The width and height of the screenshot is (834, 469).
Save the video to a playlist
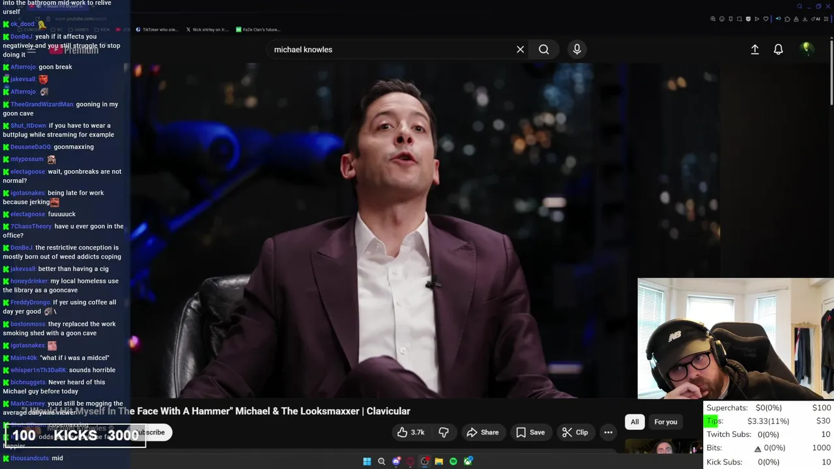pos(530,432)
